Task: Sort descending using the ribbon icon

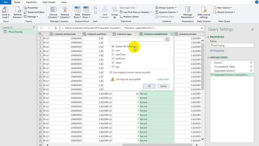Action: pos(96,12)
